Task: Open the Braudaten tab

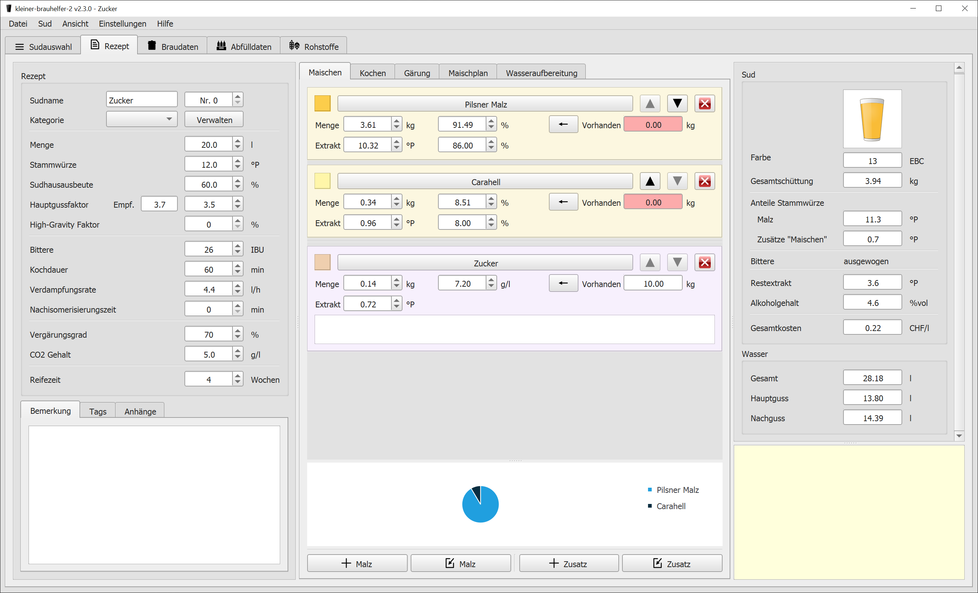Action: tap(173, 47)
